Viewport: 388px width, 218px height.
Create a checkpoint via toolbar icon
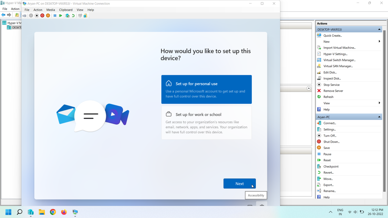(67, 16)
